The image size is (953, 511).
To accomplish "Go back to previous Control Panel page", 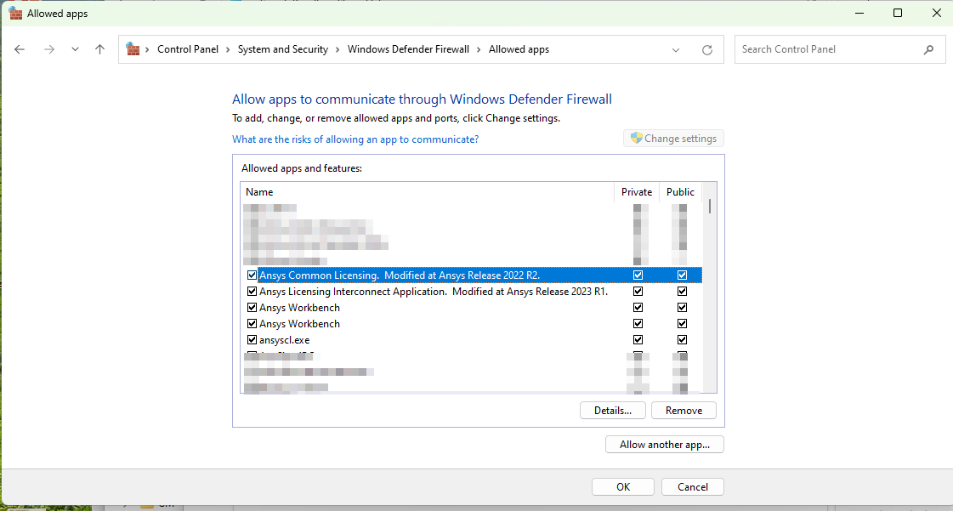I will (20, 49).
